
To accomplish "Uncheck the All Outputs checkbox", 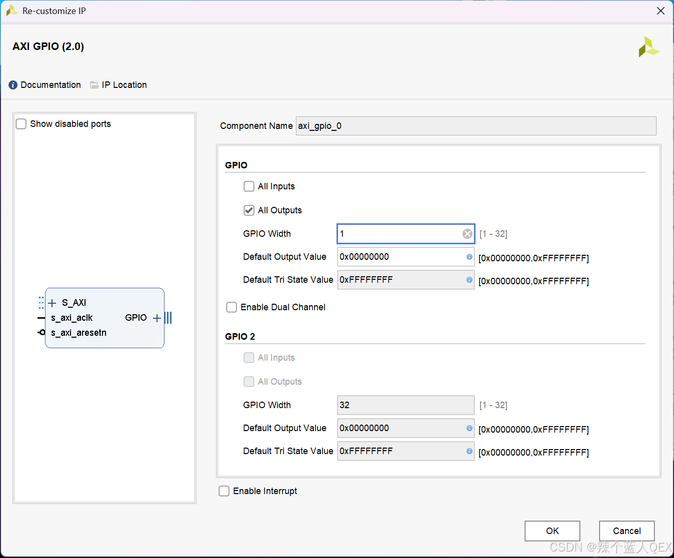I will [248, 210].
